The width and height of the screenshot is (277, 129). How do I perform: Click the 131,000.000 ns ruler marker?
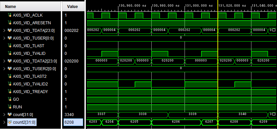(199, 5)
